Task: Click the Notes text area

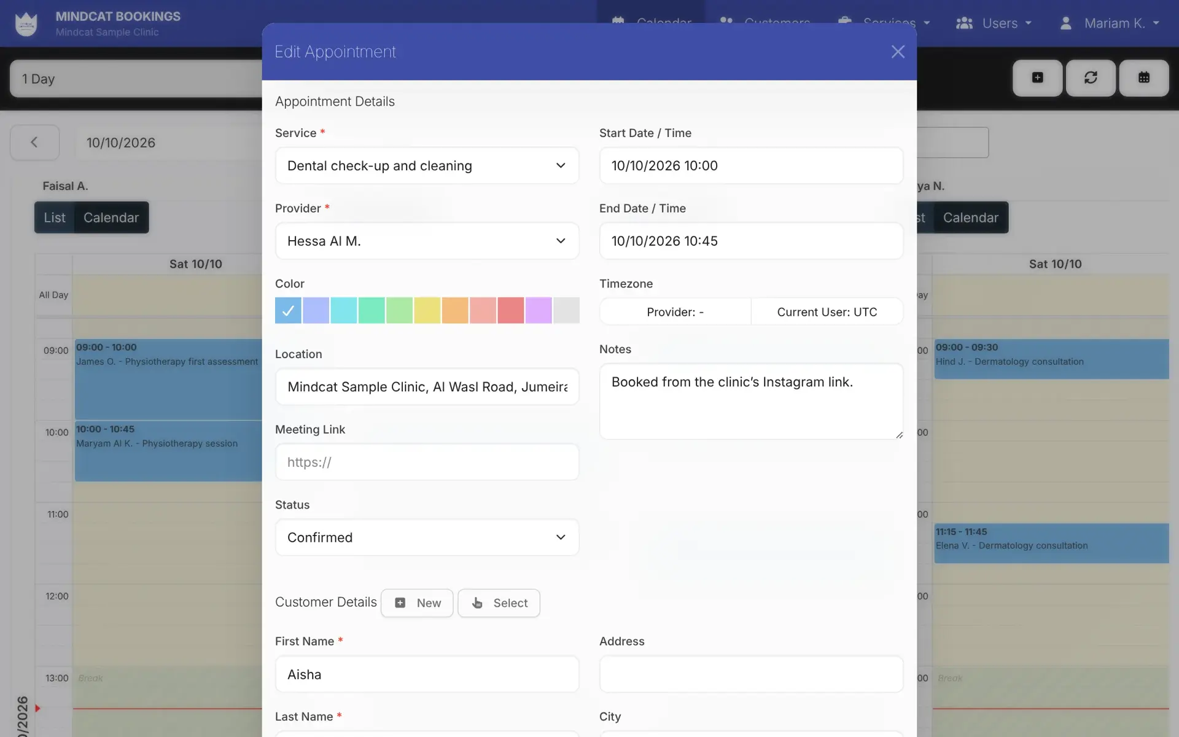Action: tap(751, 401)
